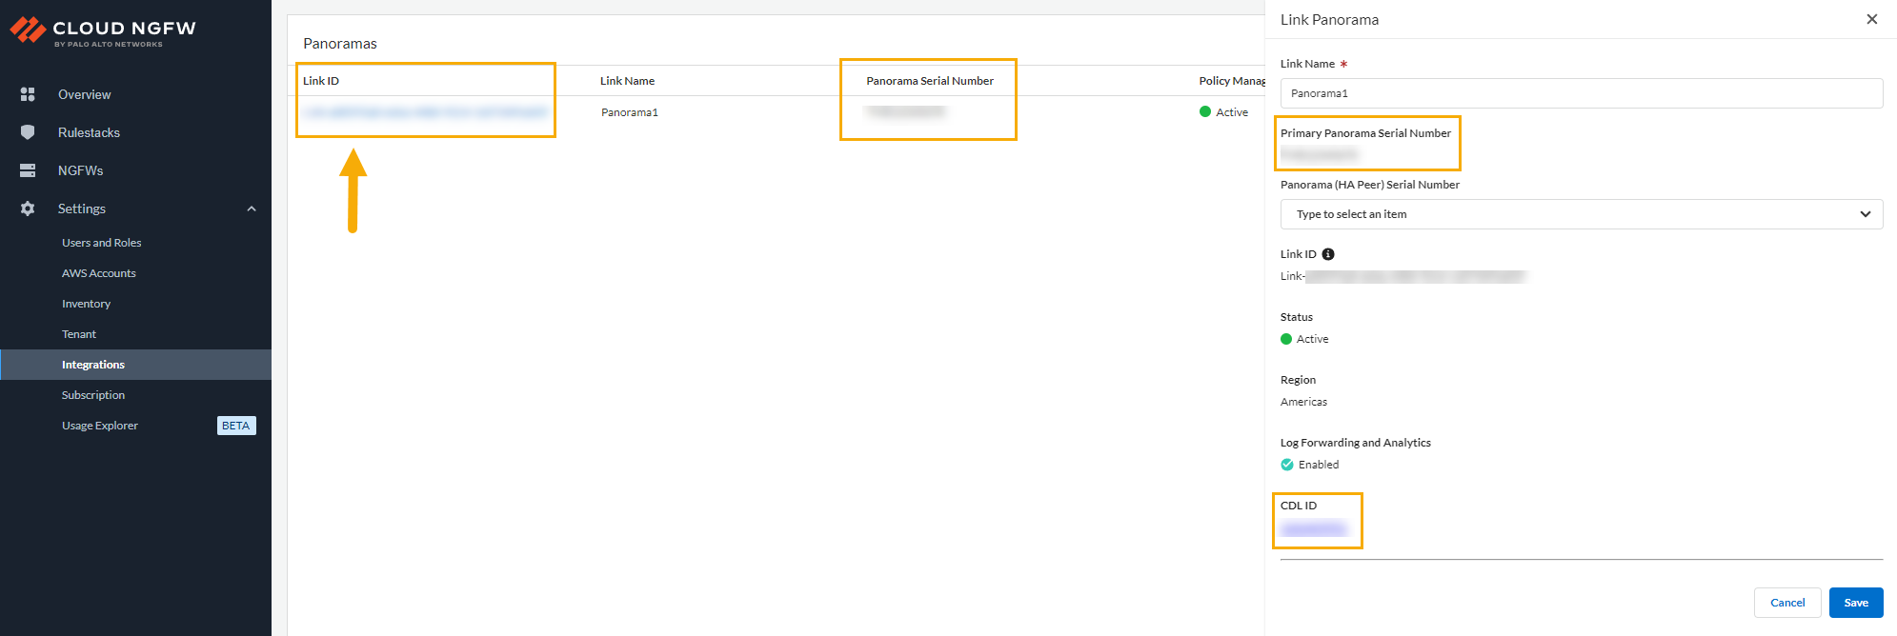
Task: Select Settings in the sidebar
Action: tap(82, 209)
